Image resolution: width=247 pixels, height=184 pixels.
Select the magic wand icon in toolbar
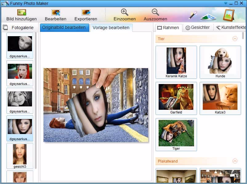[x=193, y=14]
